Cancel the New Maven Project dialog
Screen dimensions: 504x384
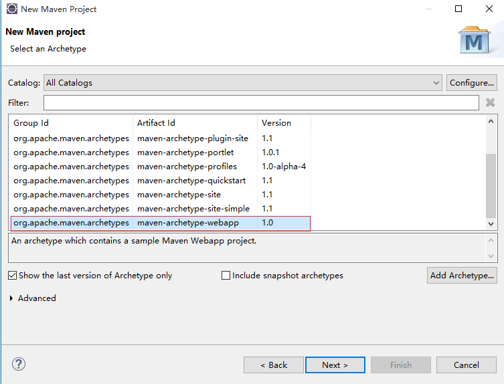(467, 365)
